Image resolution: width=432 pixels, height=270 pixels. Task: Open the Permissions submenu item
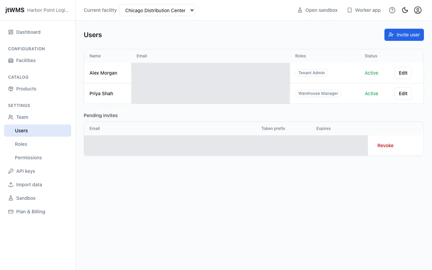pos(37,158)
